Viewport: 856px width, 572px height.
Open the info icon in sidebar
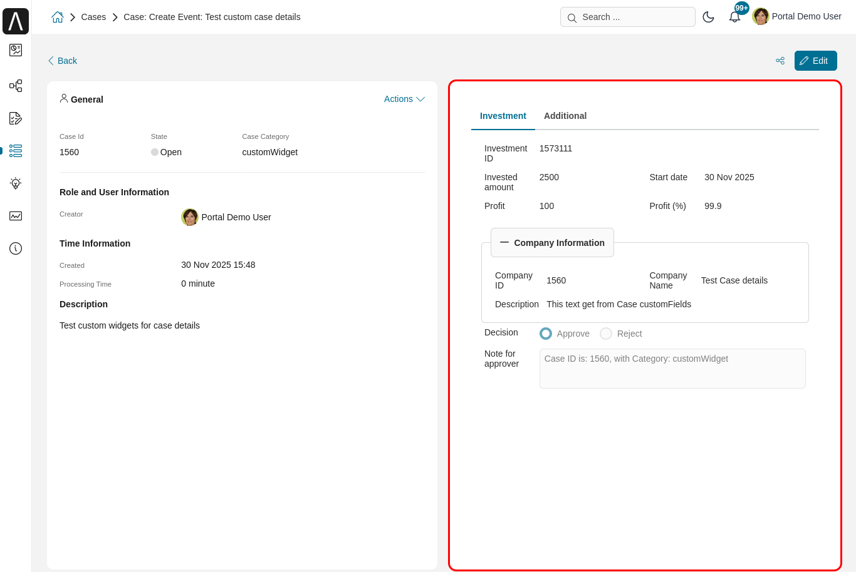tap(16, 248)
